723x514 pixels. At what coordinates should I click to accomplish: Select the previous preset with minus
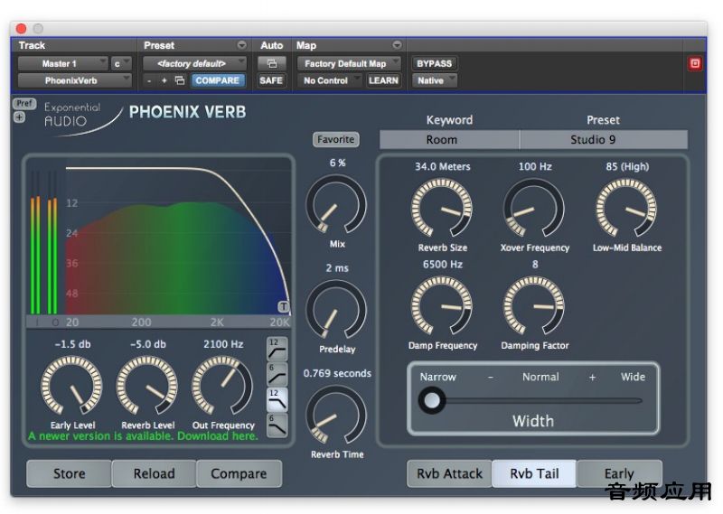coord(149,80)
